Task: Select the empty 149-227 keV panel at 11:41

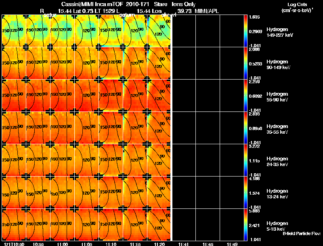Action: 184,31
